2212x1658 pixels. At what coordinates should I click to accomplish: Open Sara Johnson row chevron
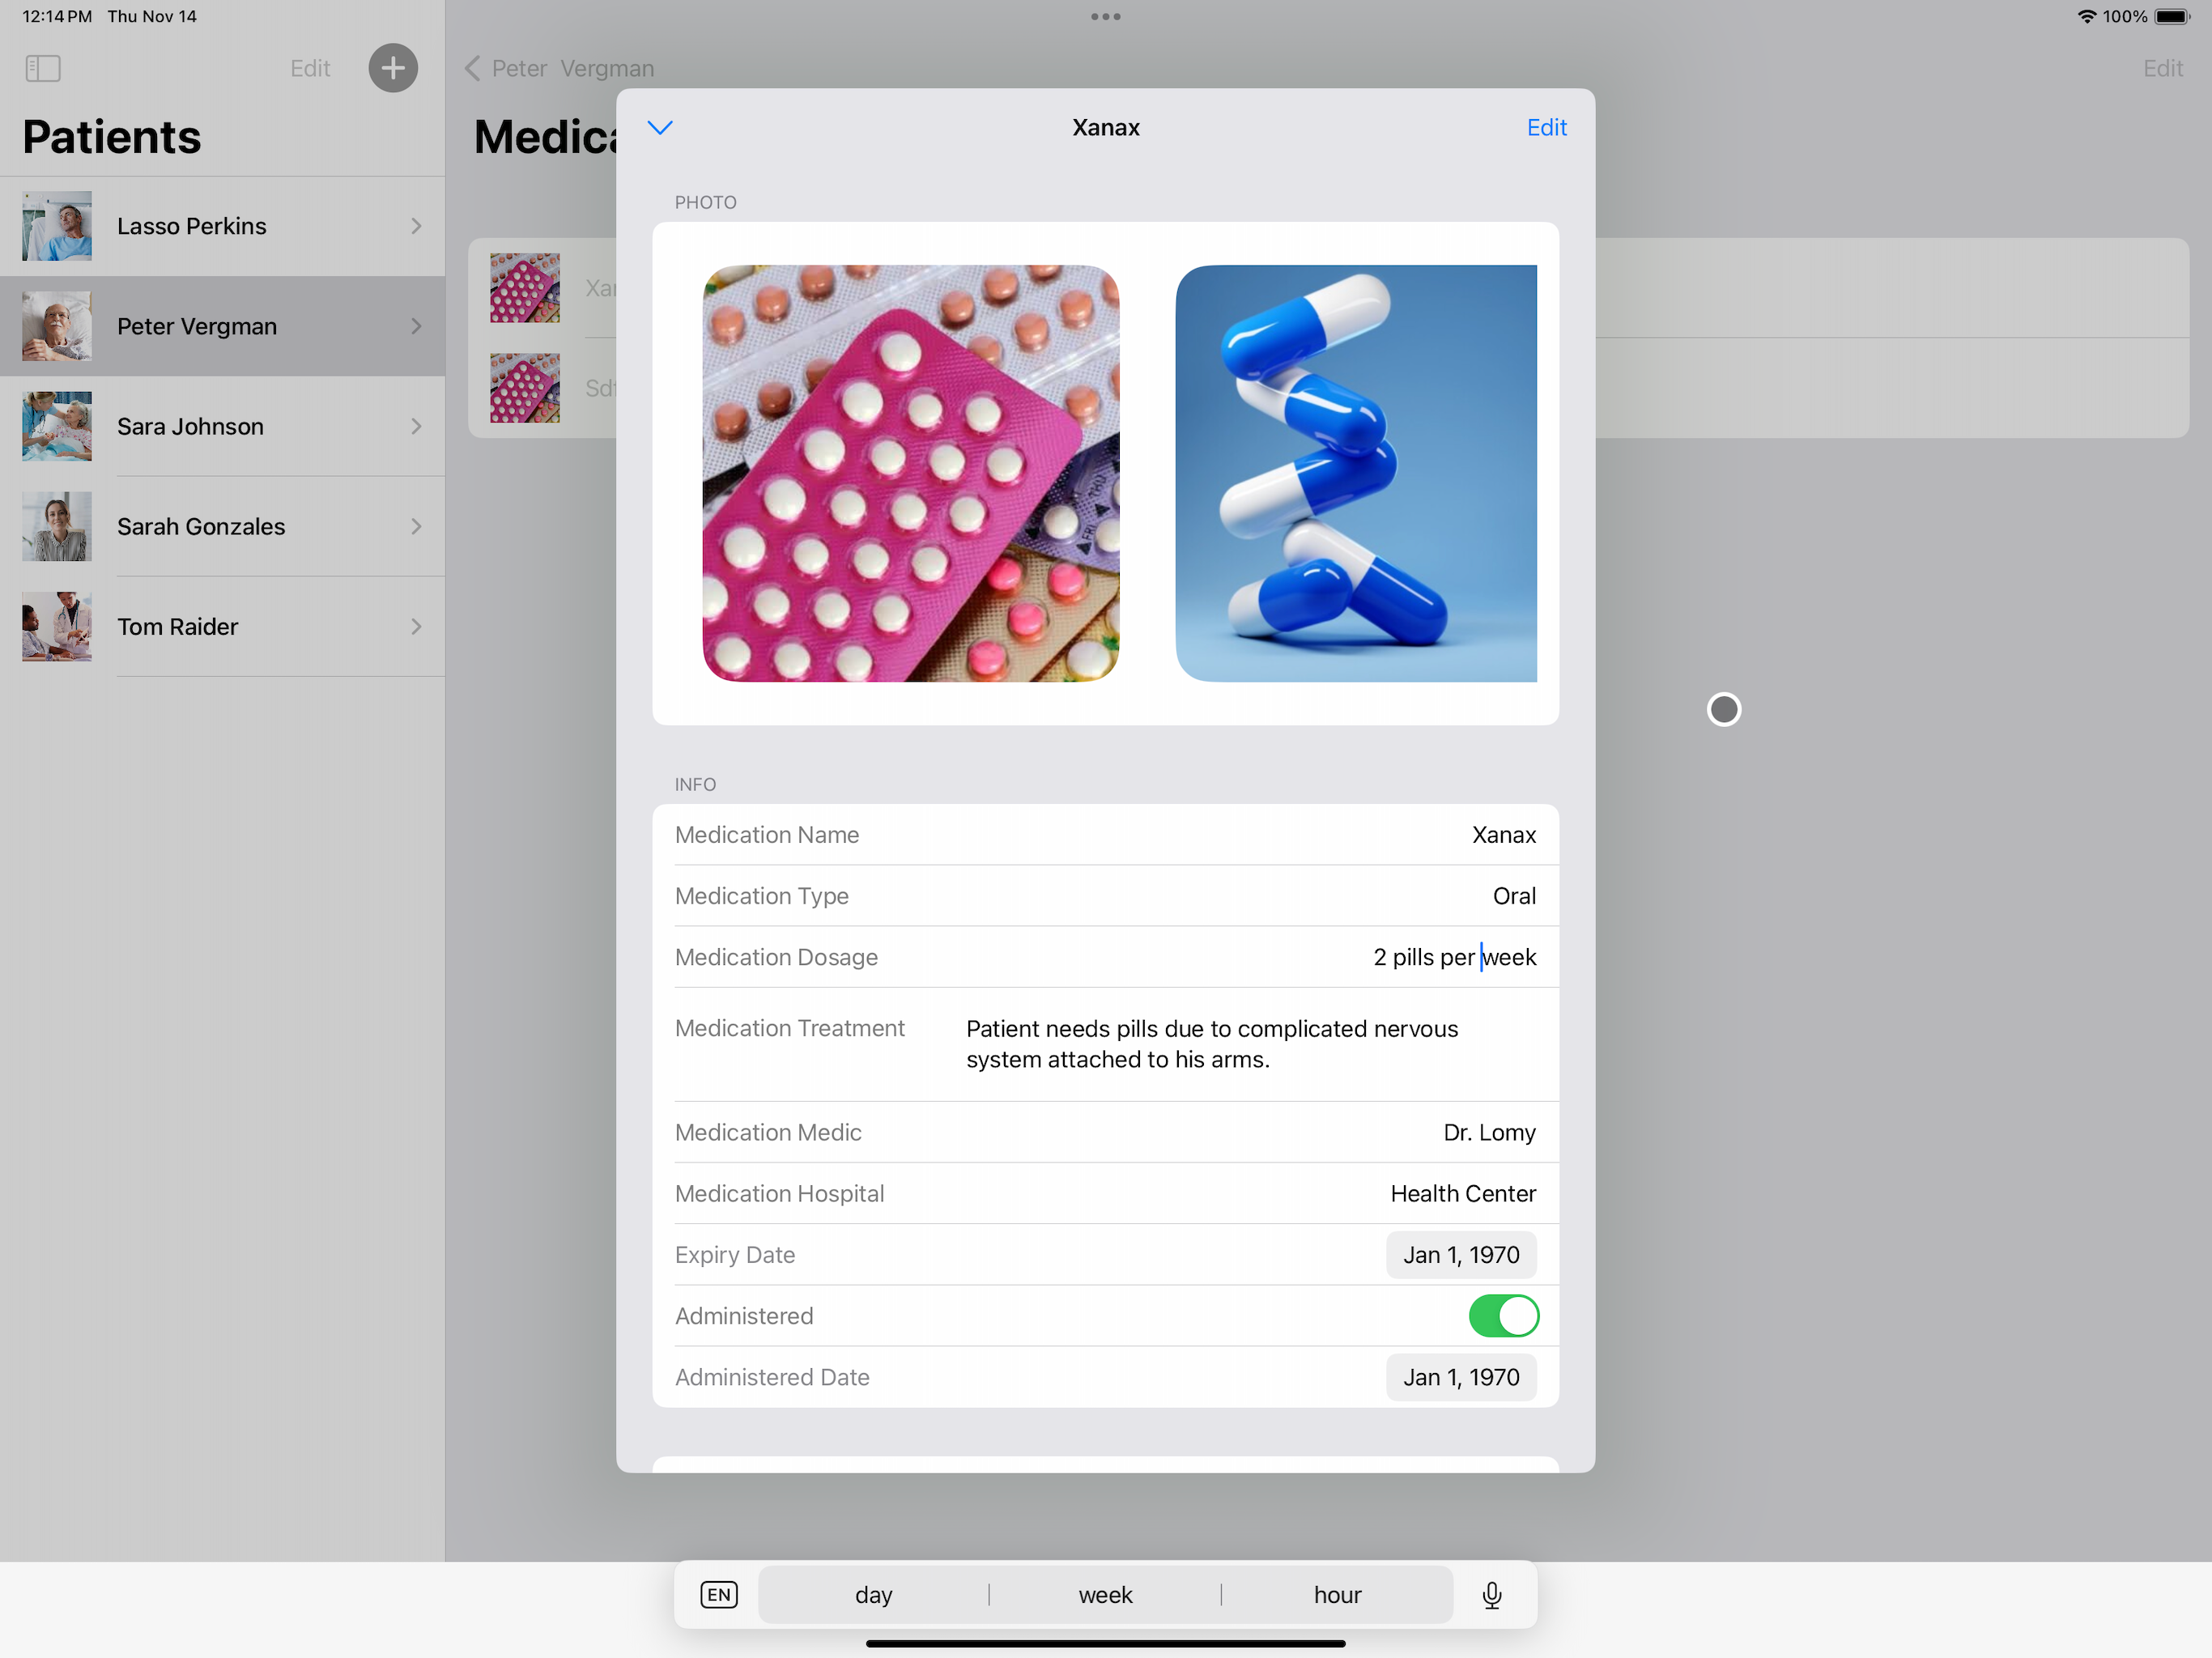point(416,426)
